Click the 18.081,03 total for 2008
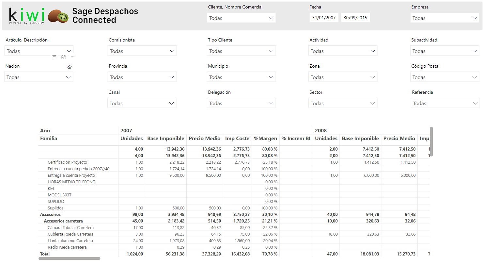Screen dimensions: 484x265 point(370,254)
